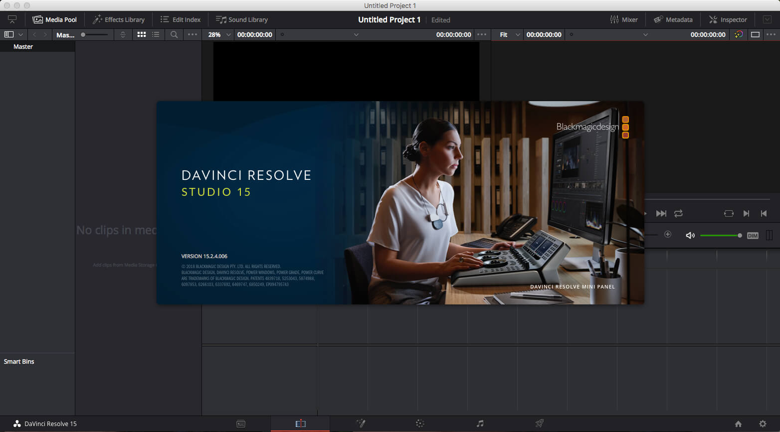Screen dimensions: 780x432
Task: Switch to the Color page
Action: [420, 424]
